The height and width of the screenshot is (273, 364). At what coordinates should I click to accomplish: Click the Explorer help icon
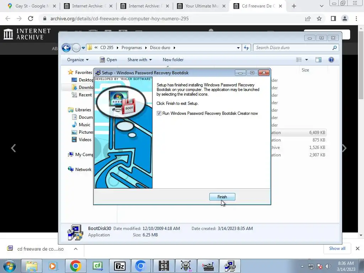(x=331, y=60)
